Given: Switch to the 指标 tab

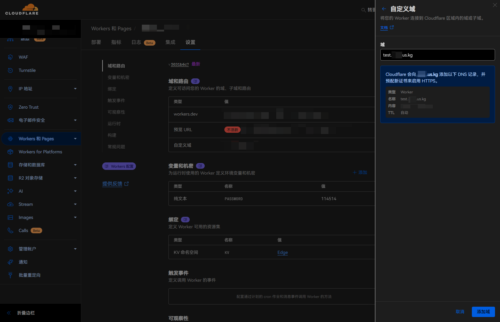Looking at the screenshot, I should (x=116, y=42).
